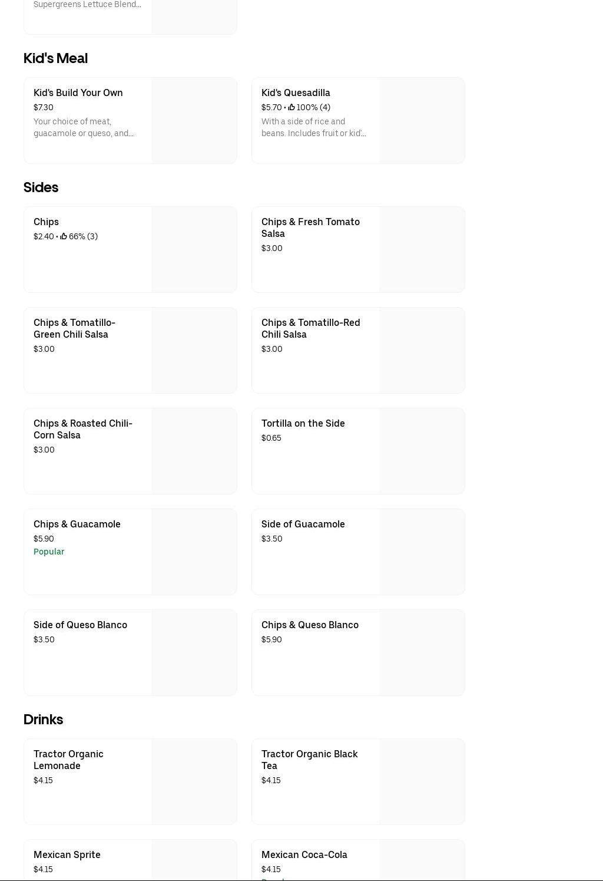Pick the Mexican Coca-Cola drink
603x881 pixels.
[304, 855]
